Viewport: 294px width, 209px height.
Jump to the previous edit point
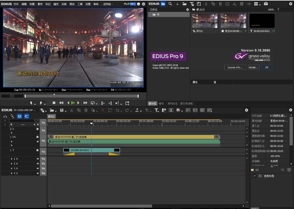(103, 103)
